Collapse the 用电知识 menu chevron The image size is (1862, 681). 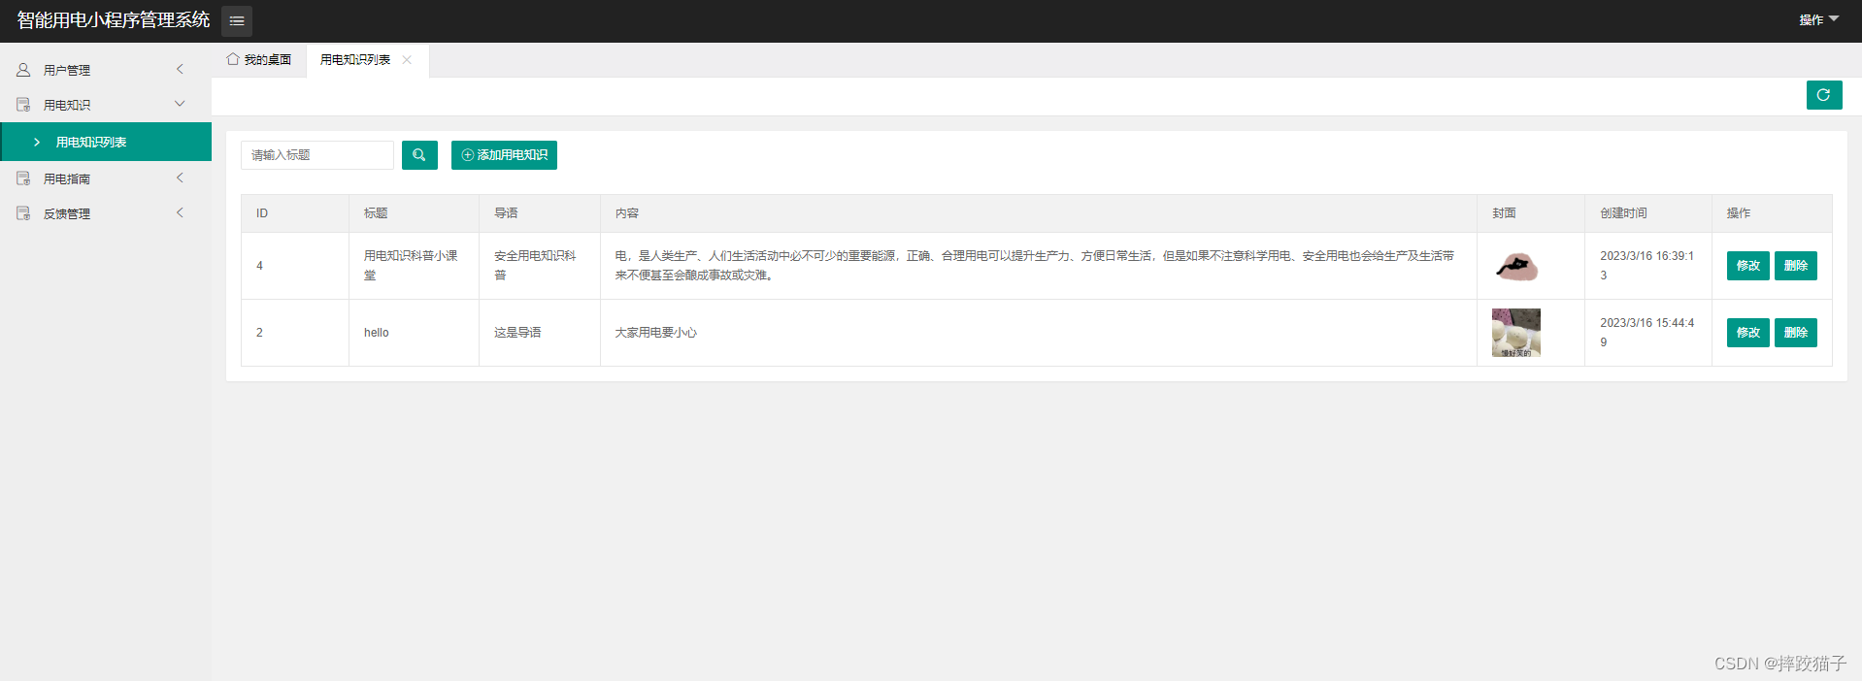180,104
